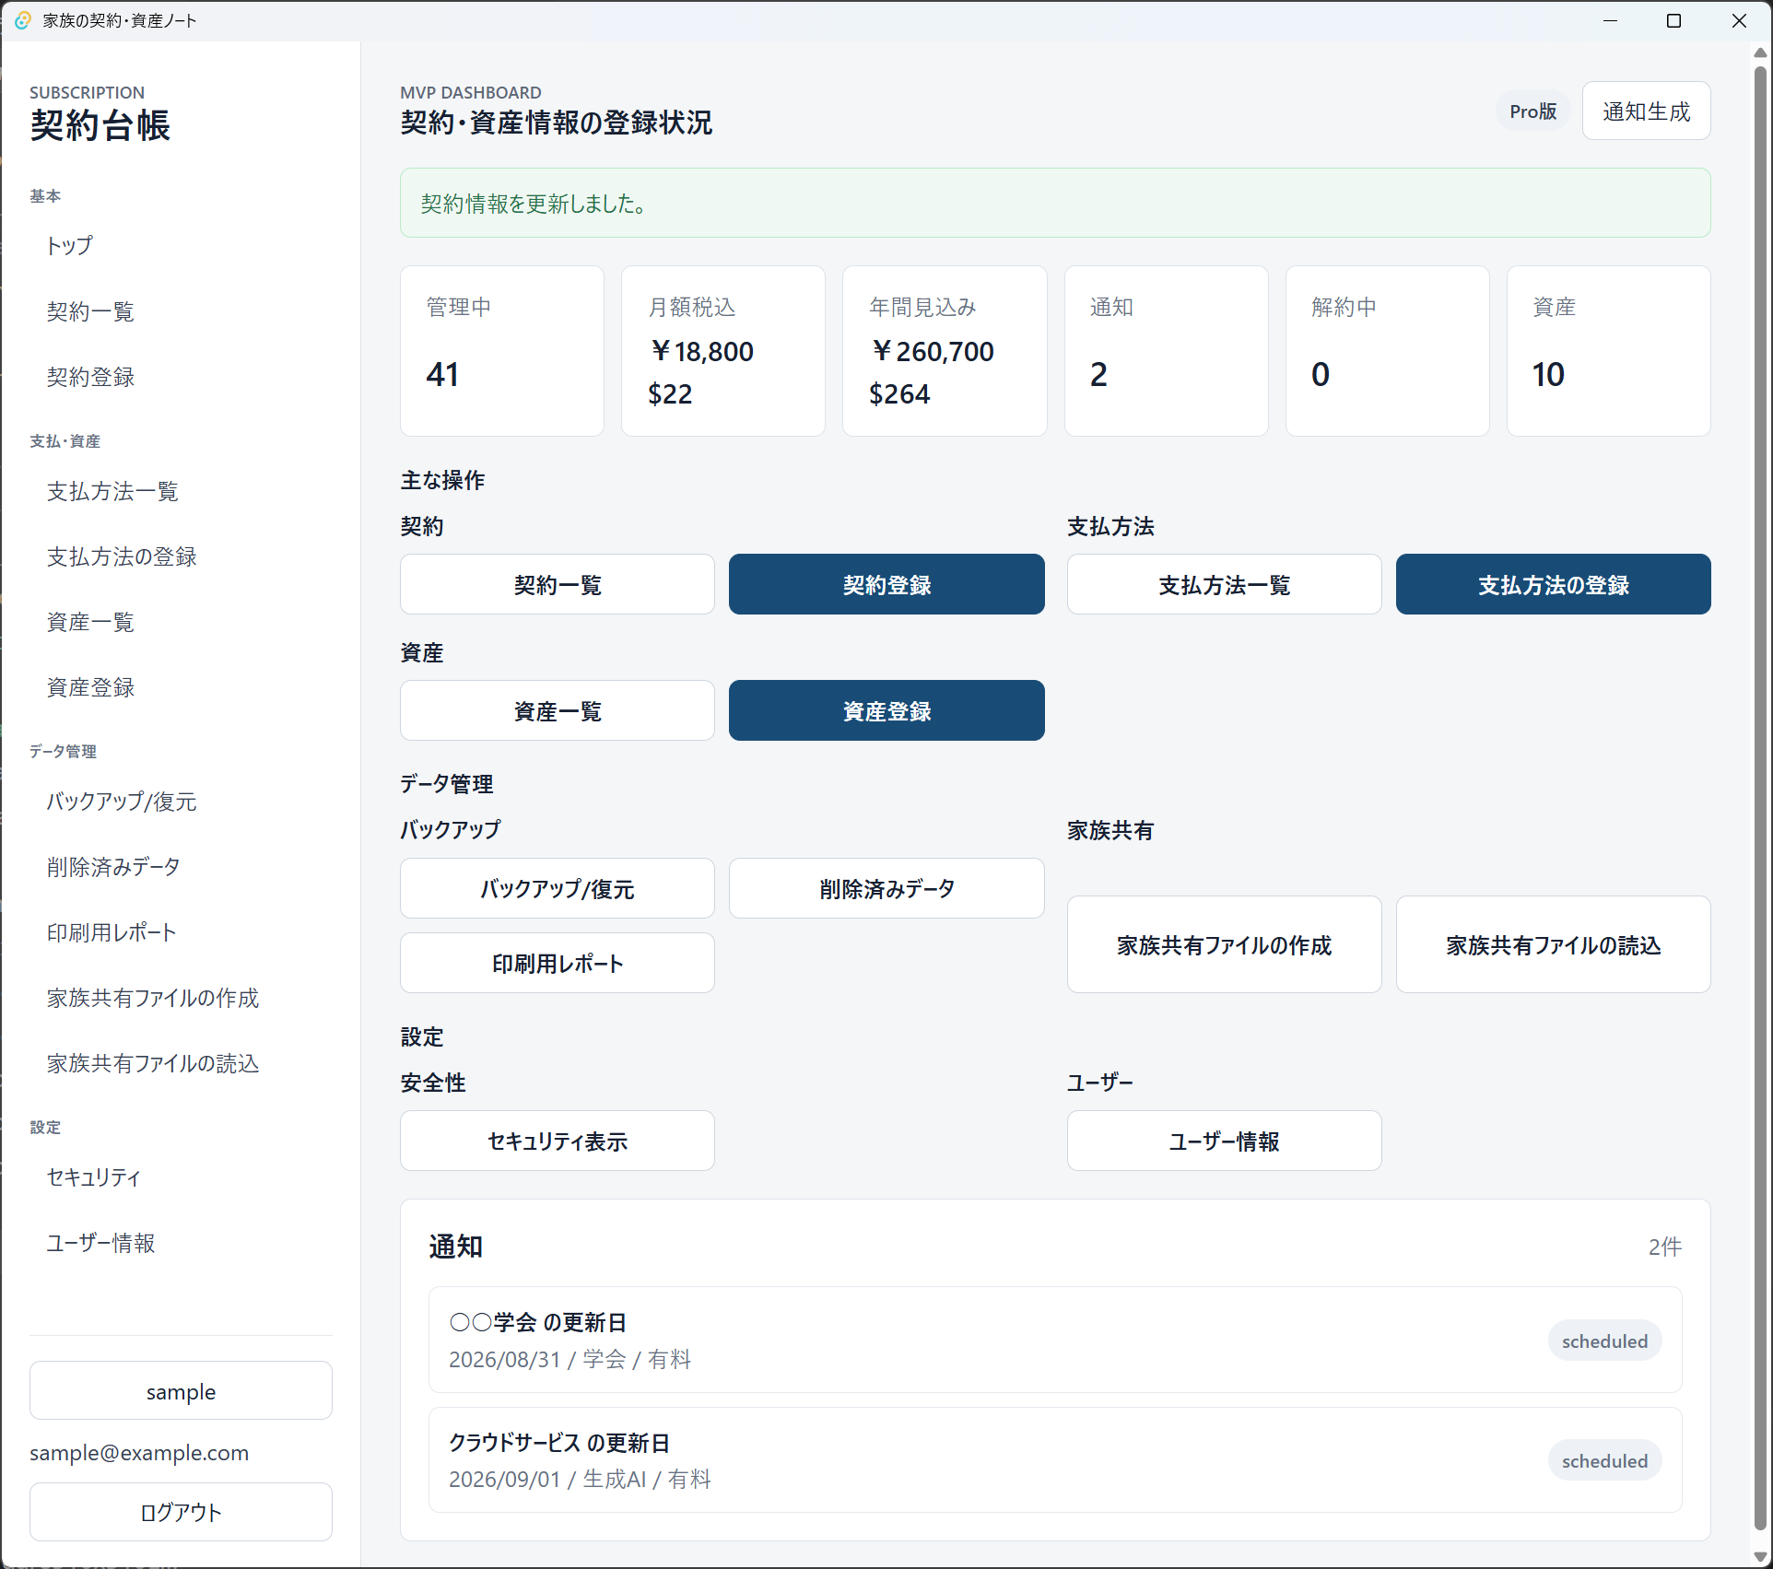Screen dimensions: 1773x1569
Task: Click the 契約一覧 button in main panel
Action: point(558,584)
